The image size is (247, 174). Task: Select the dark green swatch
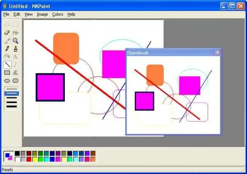pos(41,154)
